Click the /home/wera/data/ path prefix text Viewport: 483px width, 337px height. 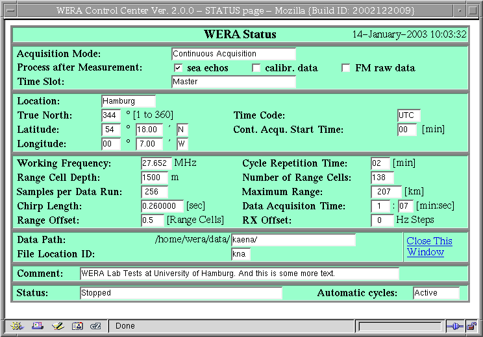(x=193, y=239)
